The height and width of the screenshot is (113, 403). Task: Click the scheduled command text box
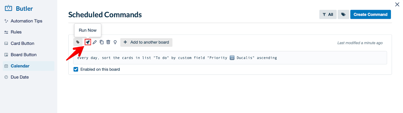tap(230, 58)
